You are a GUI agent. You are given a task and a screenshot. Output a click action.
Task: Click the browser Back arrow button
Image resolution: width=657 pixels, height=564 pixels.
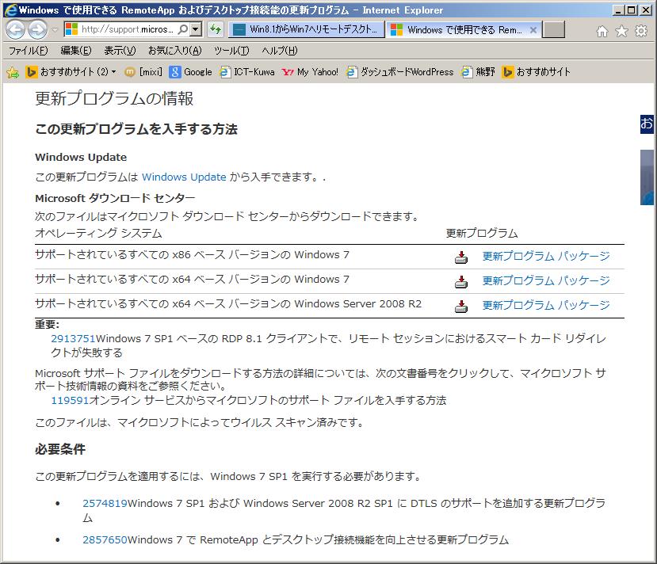[x=16, y=30]
